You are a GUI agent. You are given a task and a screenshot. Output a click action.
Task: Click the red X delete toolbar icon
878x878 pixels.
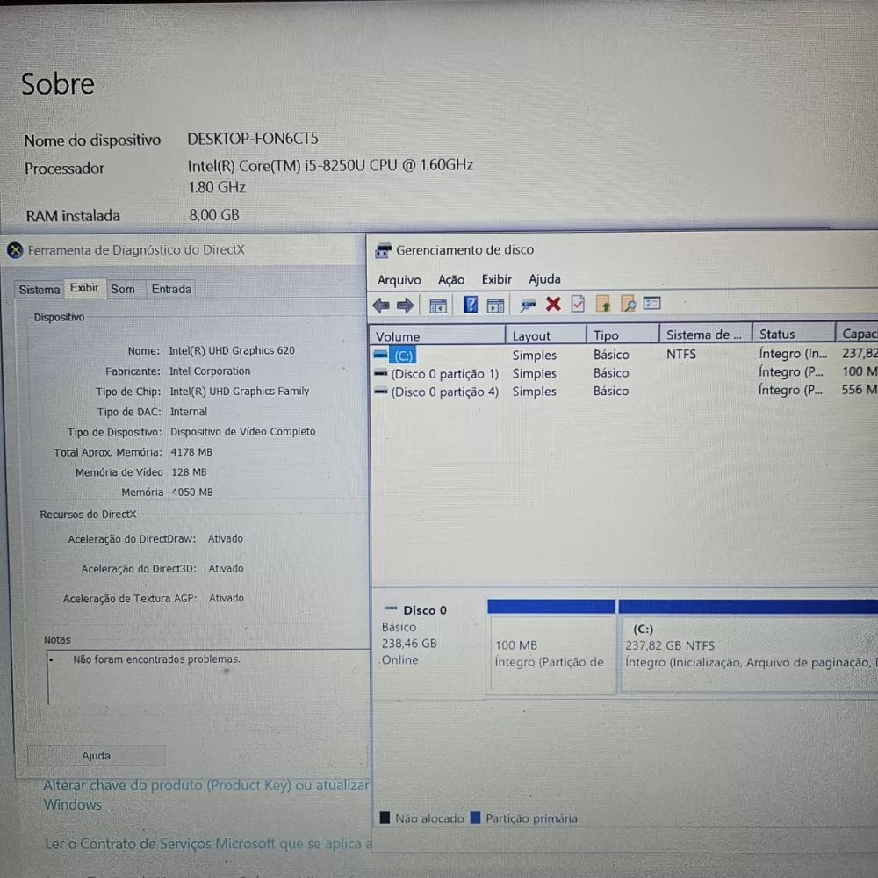click(553, 304)
